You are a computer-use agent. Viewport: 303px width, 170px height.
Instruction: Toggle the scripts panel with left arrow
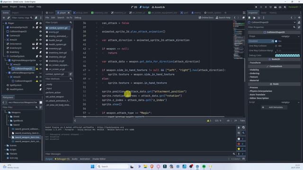point(75,121)
